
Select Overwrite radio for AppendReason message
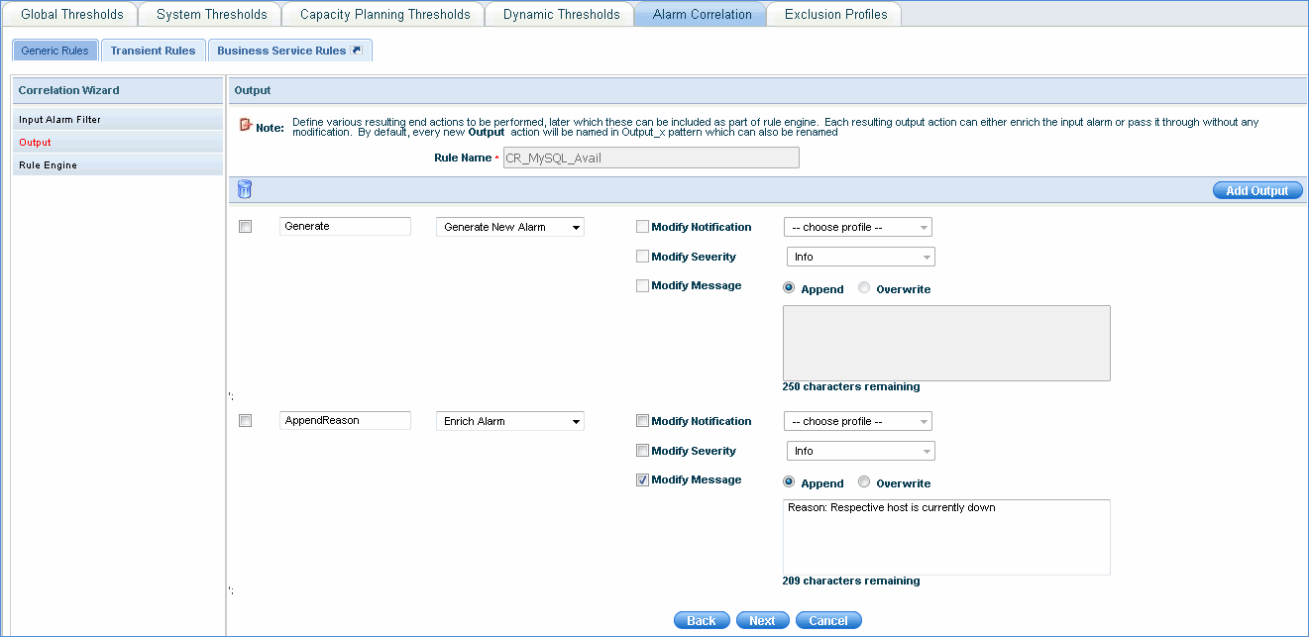(864, 482)
